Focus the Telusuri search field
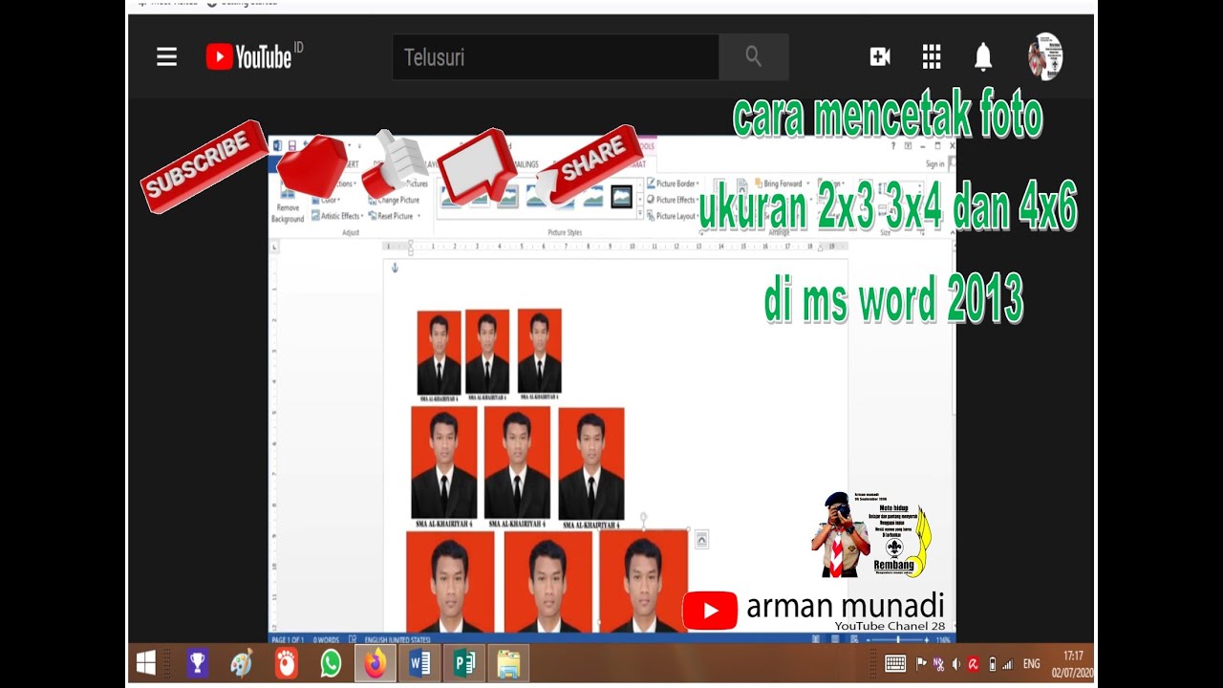The image size is (1223, 688). tap(555, 57)
